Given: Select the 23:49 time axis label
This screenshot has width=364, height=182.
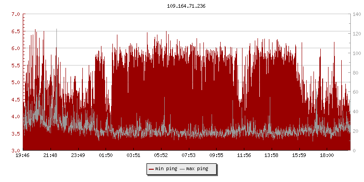Looking at the screenshot, I should [78, 155].
